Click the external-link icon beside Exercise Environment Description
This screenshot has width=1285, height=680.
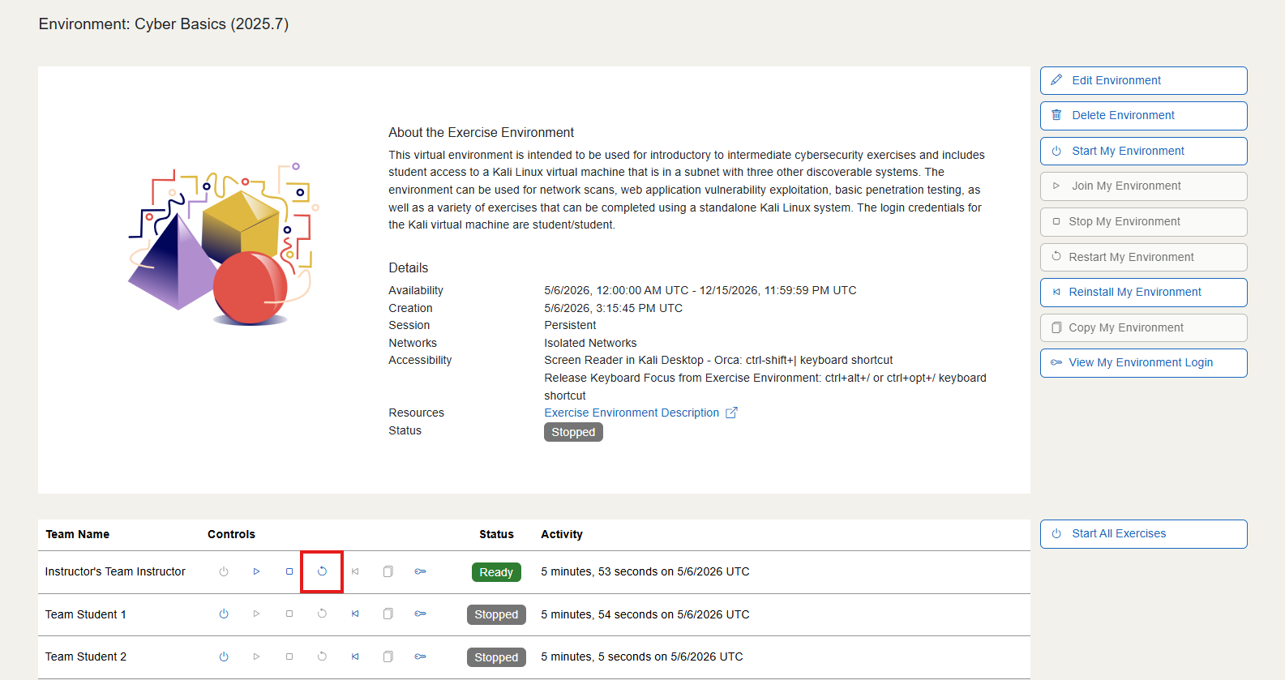point(731,413)
